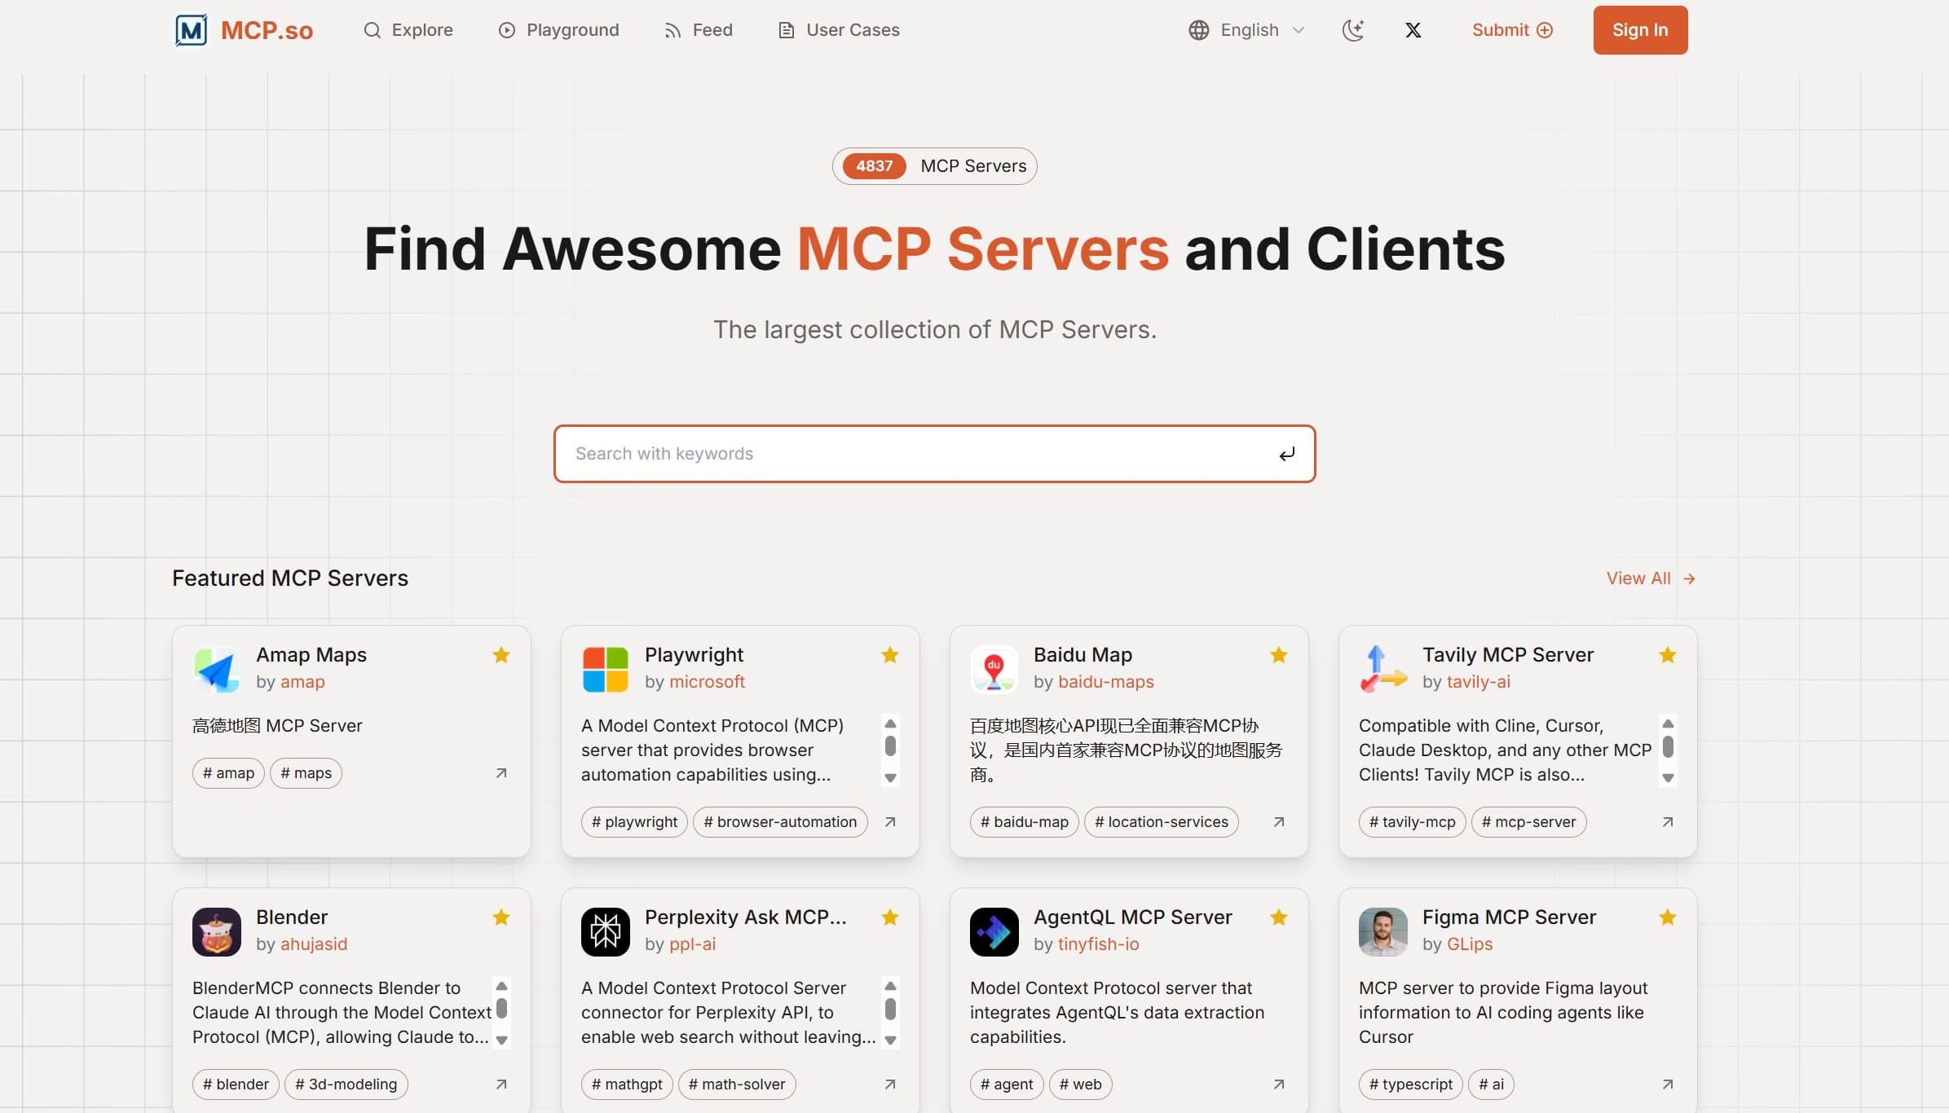
Task: Click the ahujasid author link
Action: tap(314, 944)
